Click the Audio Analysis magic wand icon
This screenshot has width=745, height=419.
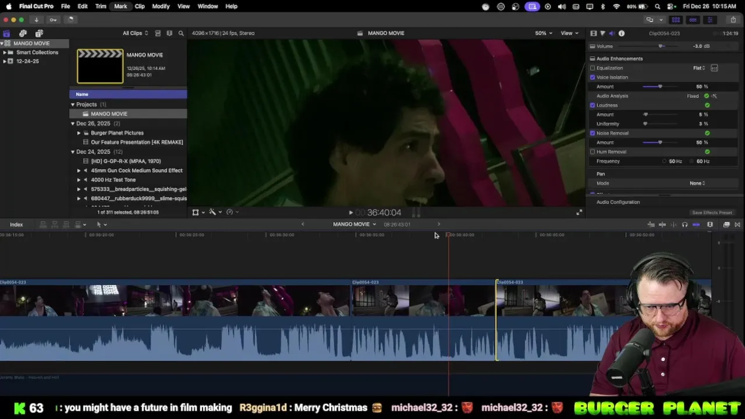click(714, 96)
